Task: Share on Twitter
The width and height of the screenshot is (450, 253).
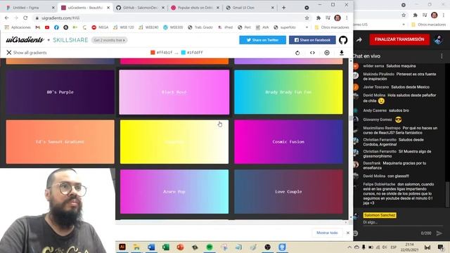Action: (262, 40)
